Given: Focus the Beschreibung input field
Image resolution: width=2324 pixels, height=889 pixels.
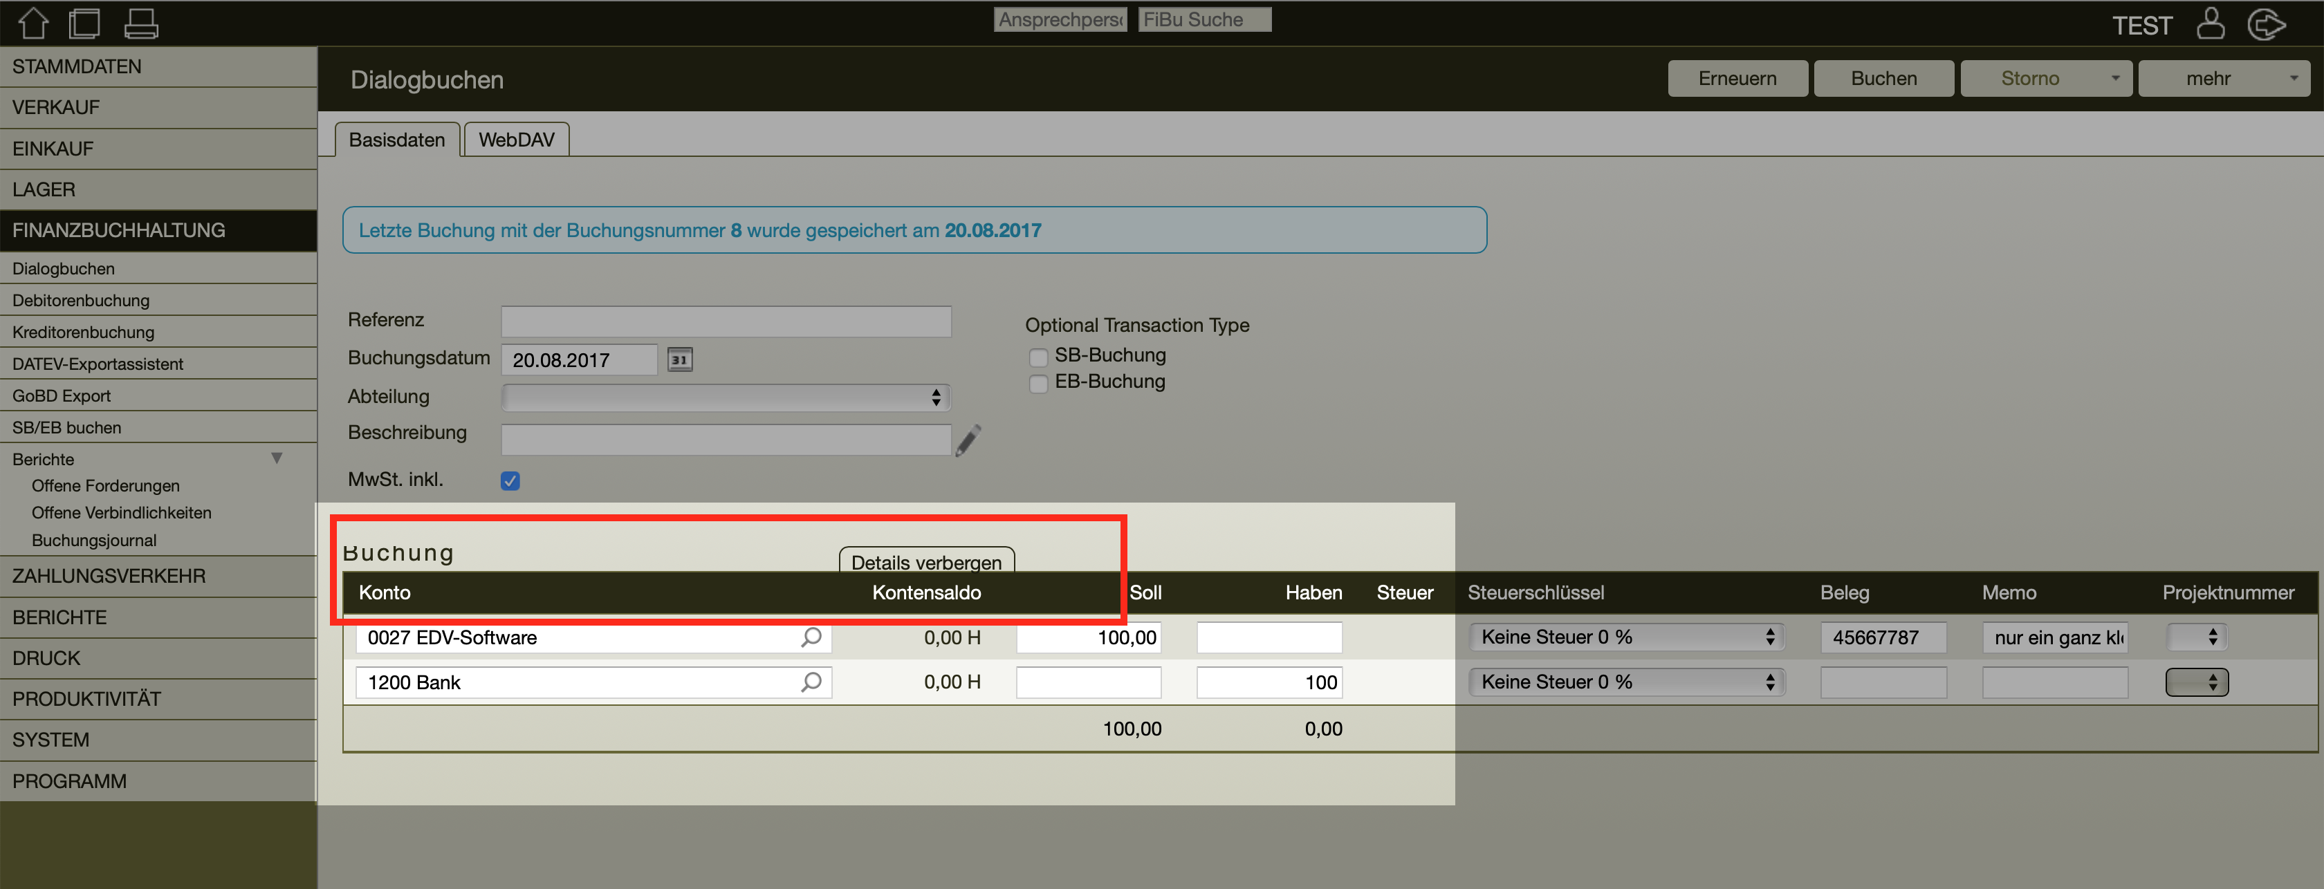Looking at the screenshot, I should (726, 440).
